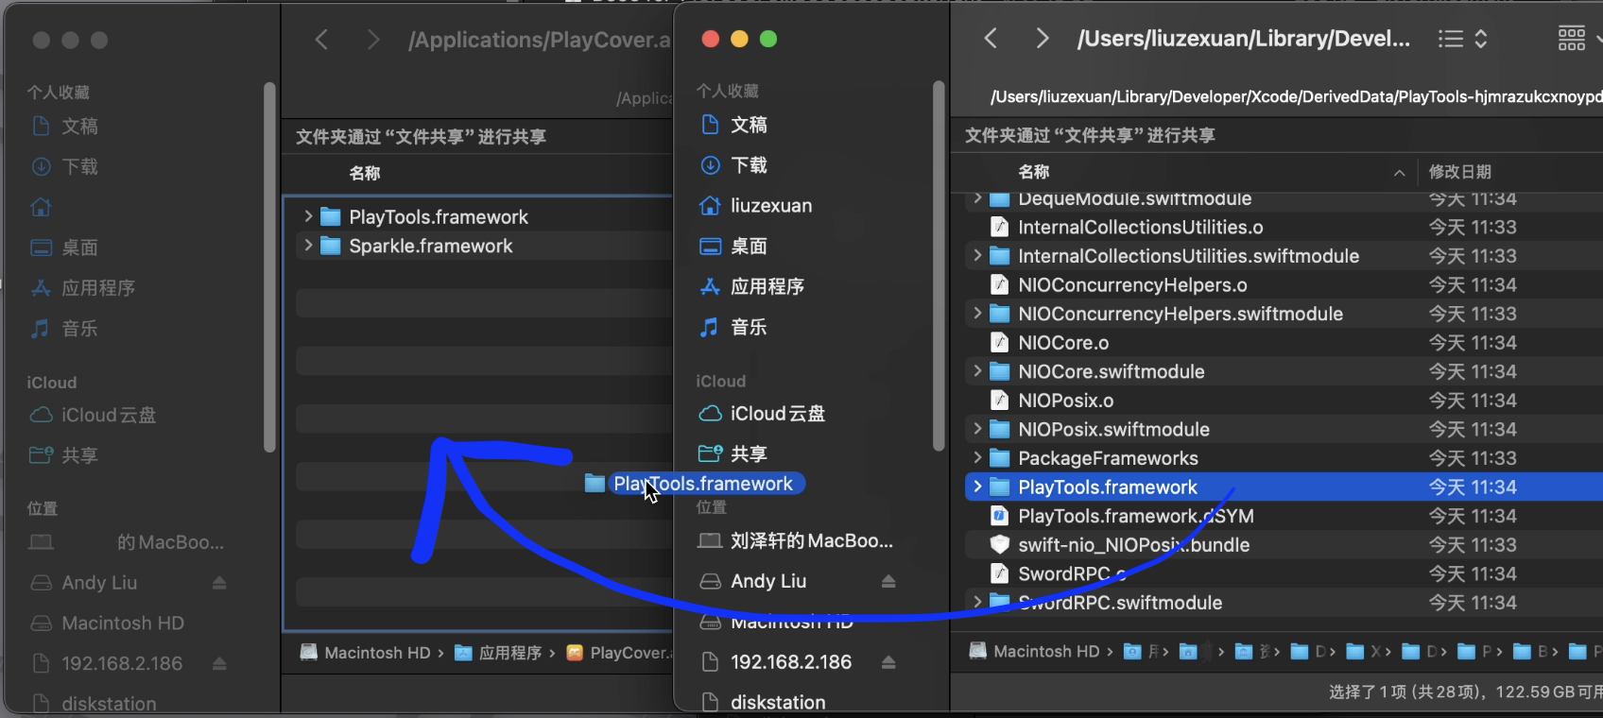This screenshot has height=718, width=1603.
Task: Open list view options in front Finder toolbar
Action: coord(1463,39)
